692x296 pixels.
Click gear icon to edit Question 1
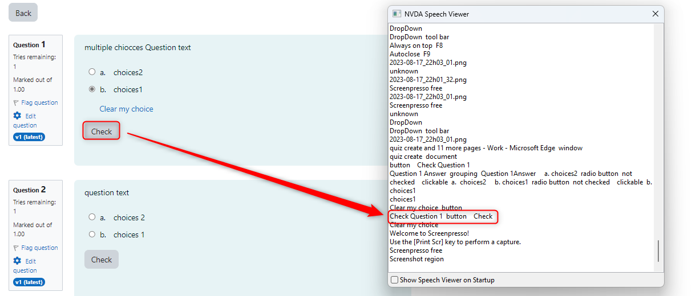pos(17,116)
